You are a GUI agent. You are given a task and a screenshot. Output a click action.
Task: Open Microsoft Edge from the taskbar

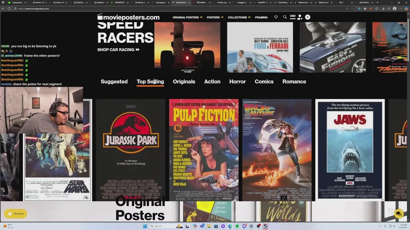coord(230,226)
